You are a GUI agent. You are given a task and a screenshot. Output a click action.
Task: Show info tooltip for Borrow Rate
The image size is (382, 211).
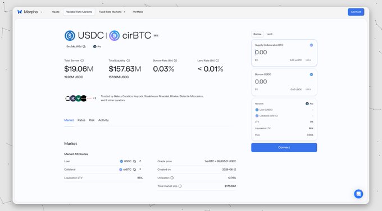point(175,60)
